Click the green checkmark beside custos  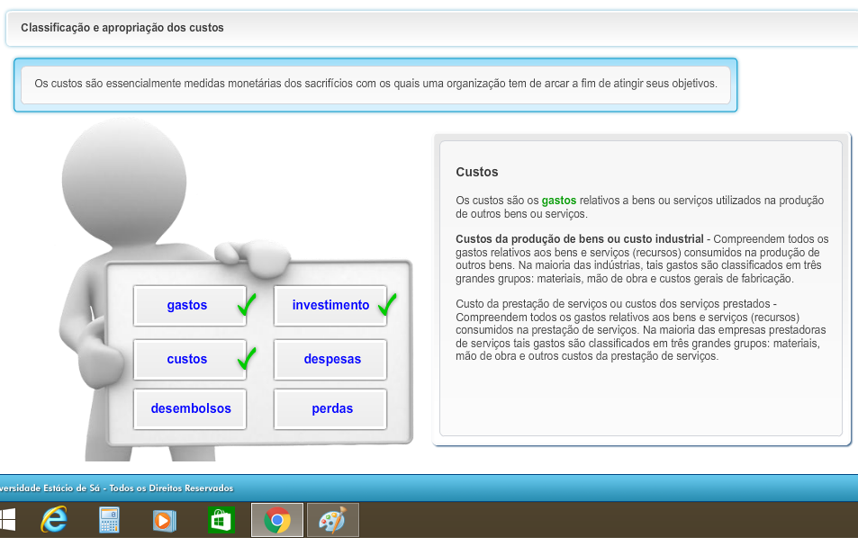point(247,359)
